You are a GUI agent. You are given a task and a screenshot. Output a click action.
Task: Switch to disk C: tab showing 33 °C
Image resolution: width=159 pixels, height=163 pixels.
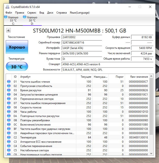pos(13,20)
